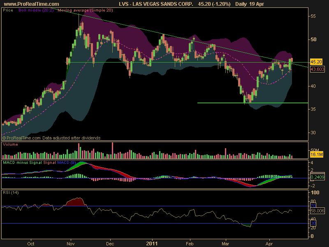Image resolution: width=329 pixels, height=247 pixels.
Task: Click the blue MACD (9) label
Action: click(x=67, y=163)
